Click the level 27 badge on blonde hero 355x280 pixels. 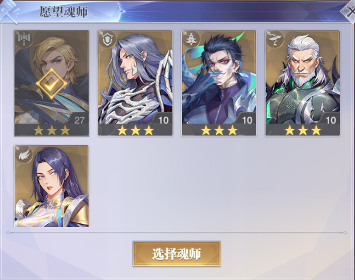coord(79,120)
